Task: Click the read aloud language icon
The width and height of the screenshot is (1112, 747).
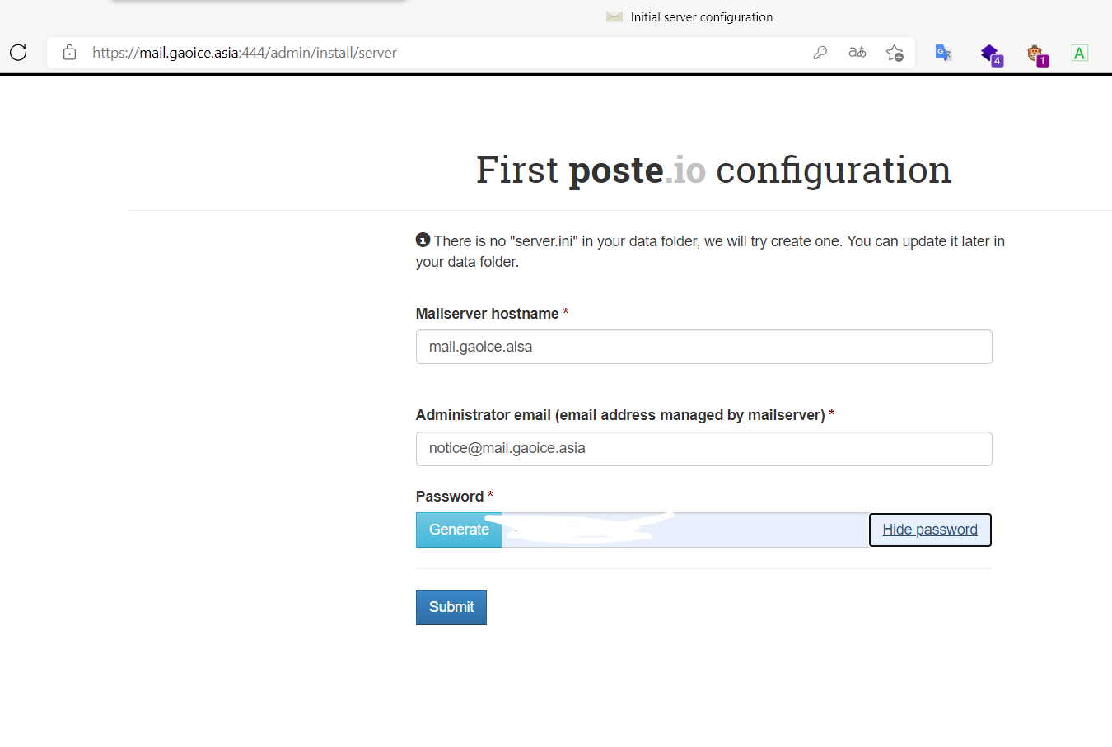Action: point(857,53)
